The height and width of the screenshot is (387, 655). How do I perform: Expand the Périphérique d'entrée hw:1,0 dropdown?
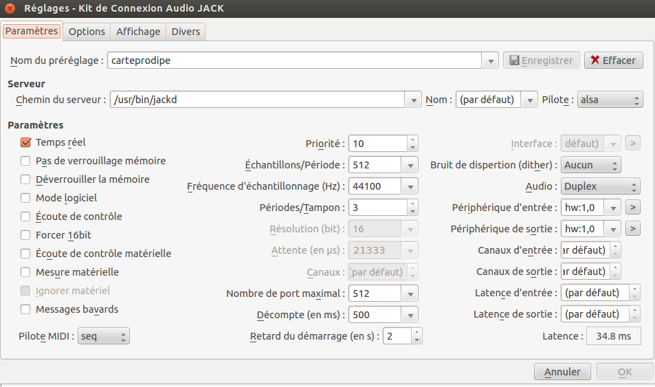pyautogui.click(x=613, y=208)
